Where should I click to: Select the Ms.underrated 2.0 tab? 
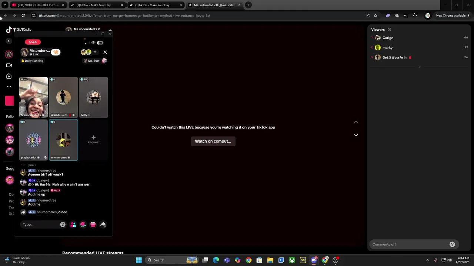point(215,5)
